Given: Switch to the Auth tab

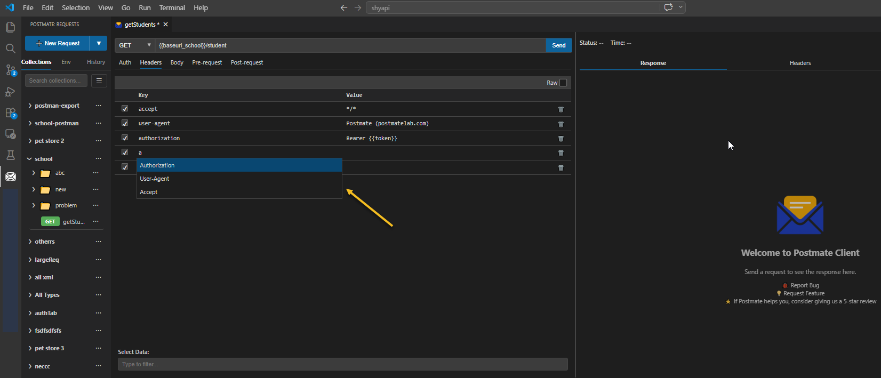Looking at the screenshot, I should [x=125, y=62].
